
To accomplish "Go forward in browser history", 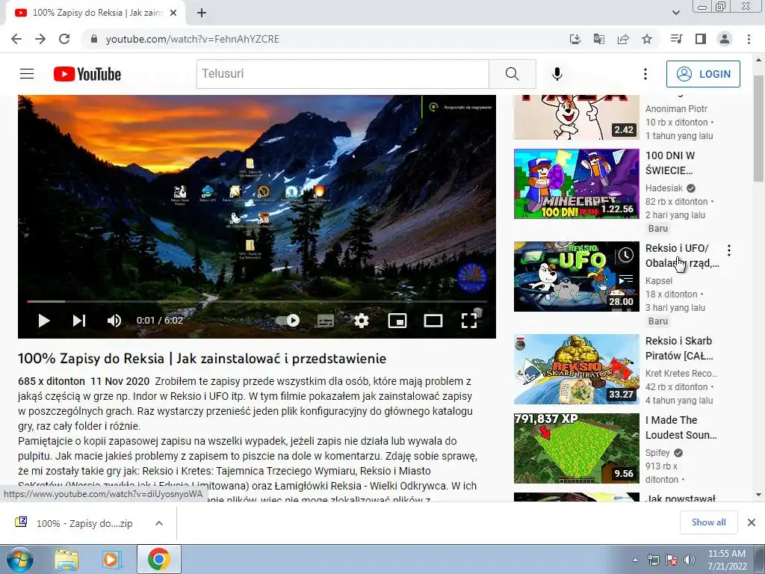I will pyautogui.click(x=40, y=39).
